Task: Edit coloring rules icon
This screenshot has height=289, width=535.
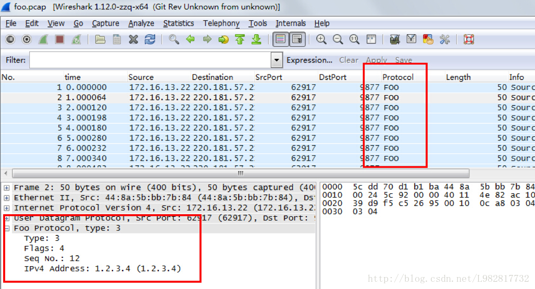Action: pos(428,40)
